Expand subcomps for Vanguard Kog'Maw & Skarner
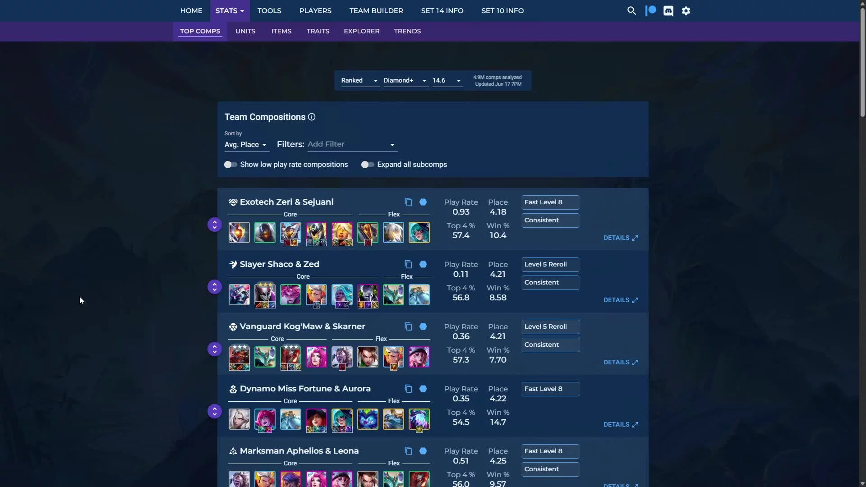Screen dimensions: 866x487 point(215,349)
